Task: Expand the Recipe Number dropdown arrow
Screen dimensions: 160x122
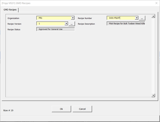Action: (137, 18)
